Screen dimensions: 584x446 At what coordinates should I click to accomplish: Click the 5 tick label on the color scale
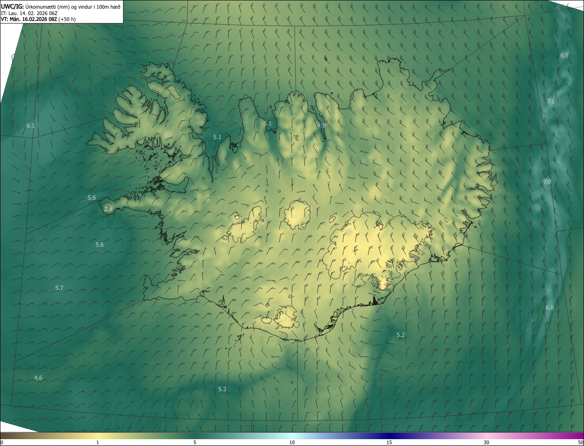click(195, 442)
